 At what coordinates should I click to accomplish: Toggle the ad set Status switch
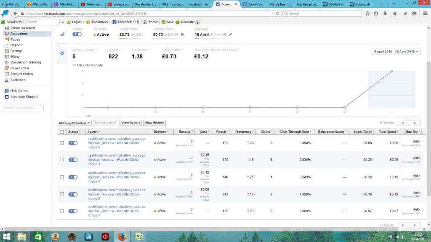pos(77,34)
